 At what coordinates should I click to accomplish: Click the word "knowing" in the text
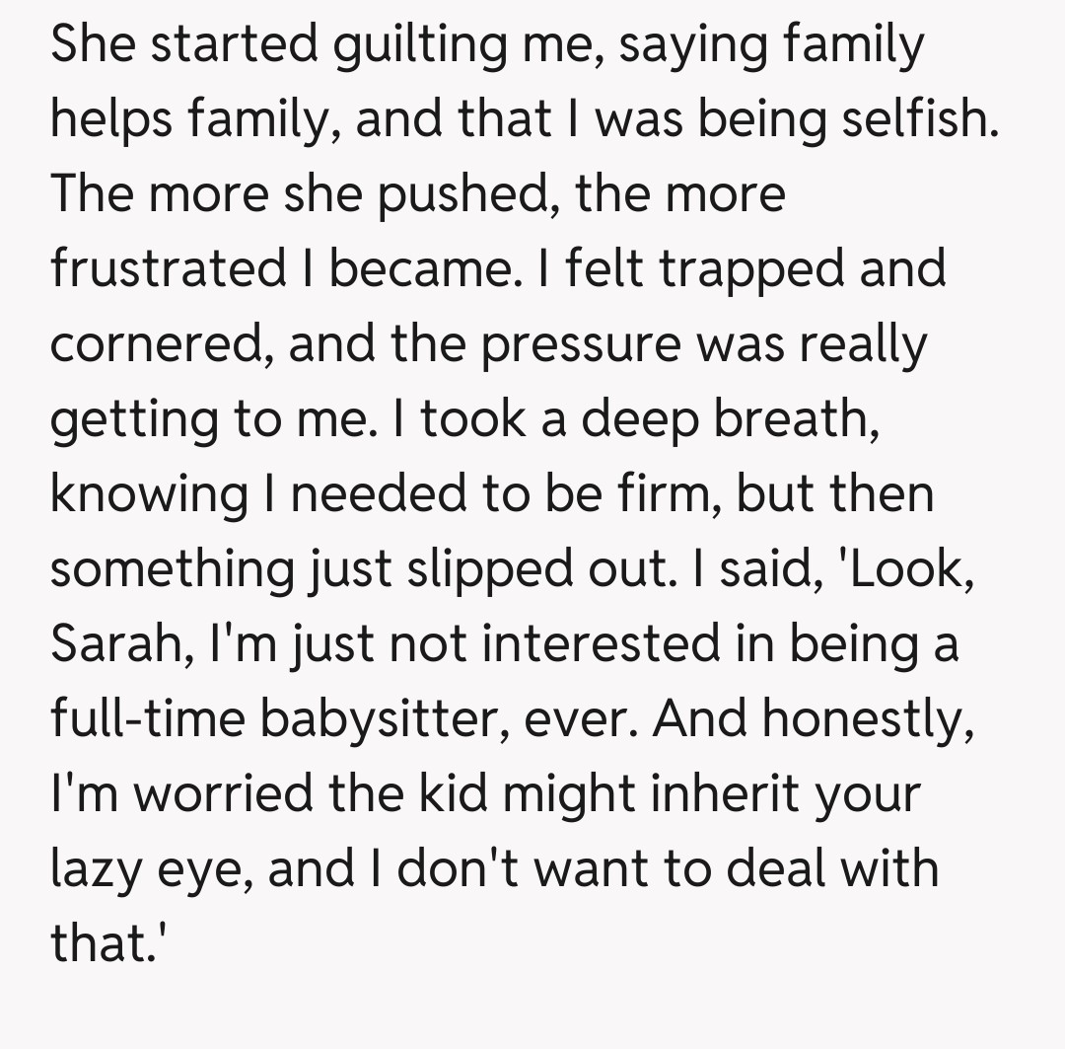coord(149,493)
